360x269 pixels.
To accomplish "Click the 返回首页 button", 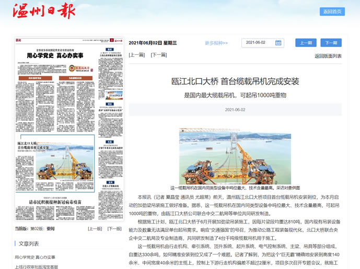I will [x=332, y=11].
